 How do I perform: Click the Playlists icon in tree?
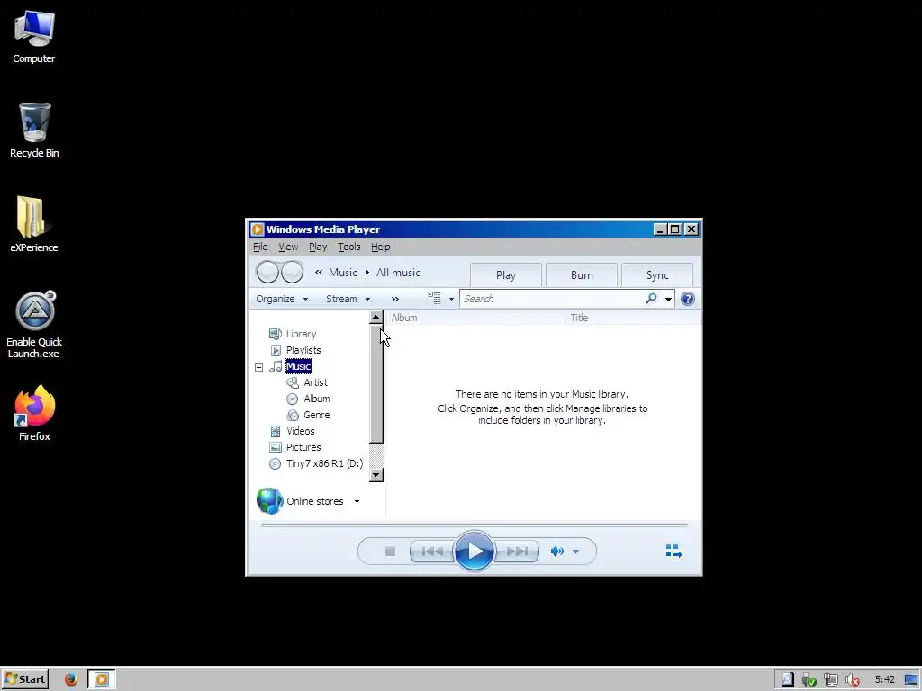[276, 350]
